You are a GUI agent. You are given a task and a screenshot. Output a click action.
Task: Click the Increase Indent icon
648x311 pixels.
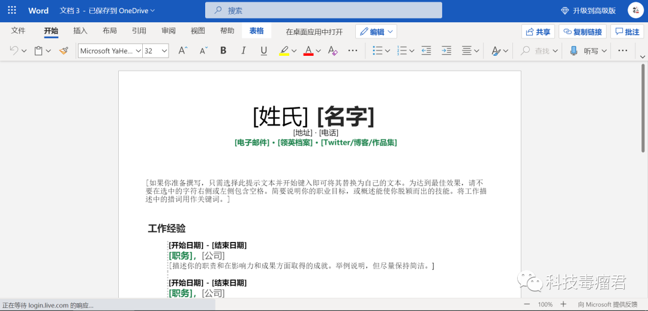pos(446,50)
